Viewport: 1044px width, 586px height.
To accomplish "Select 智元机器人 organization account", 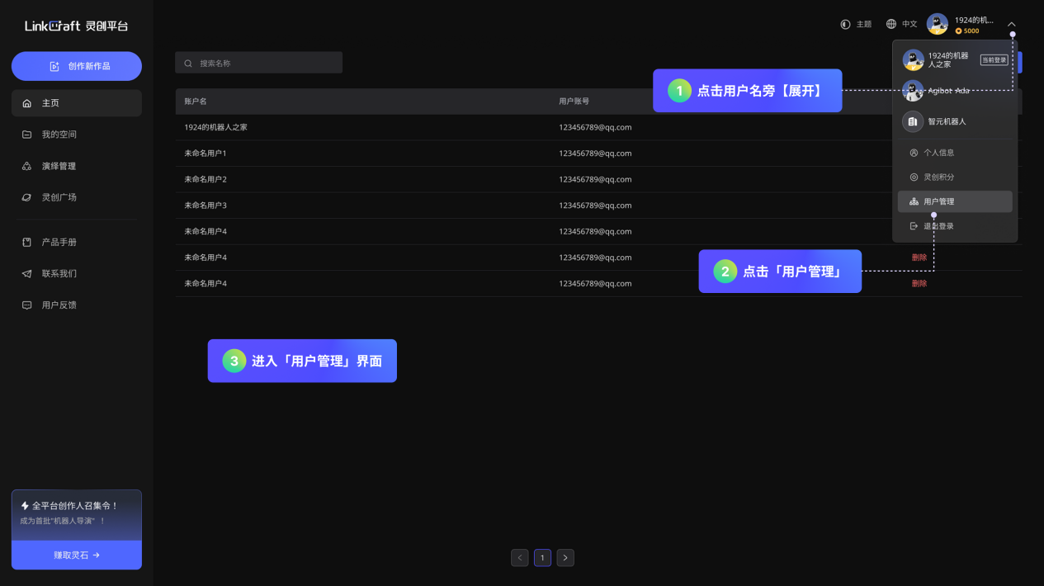I will (x=946, y=121).
